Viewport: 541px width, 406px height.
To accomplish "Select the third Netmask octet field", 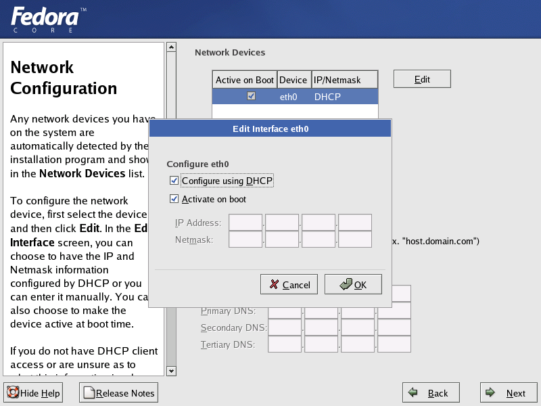I will [319, 240].
